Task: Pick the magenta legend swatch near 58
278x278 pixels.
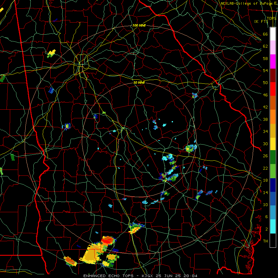Action: tap(273, 61)
